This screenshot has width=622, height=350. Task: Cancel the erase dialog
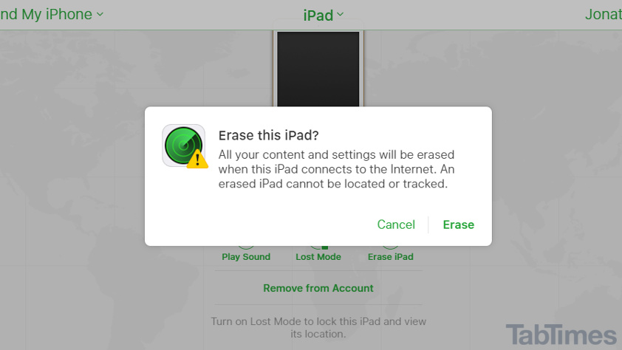pos(396,224)
